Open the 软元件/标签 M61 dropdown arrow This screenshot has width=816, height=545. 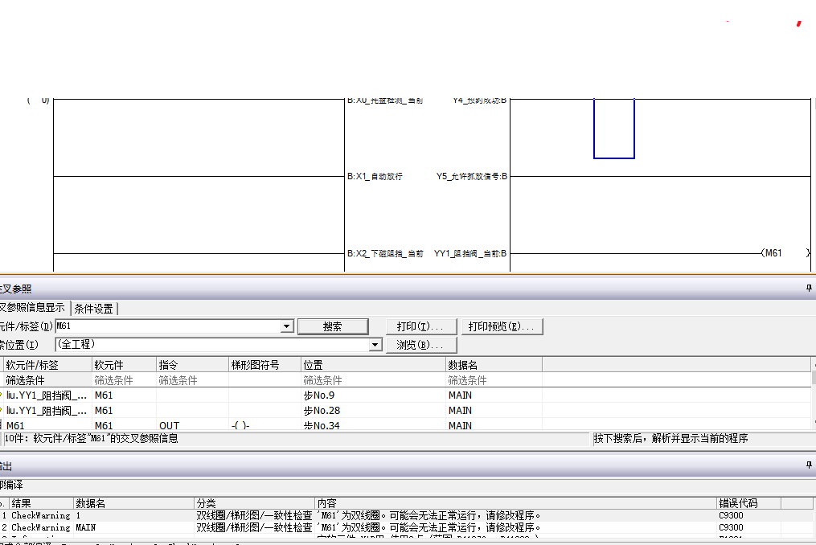[287, 326]
